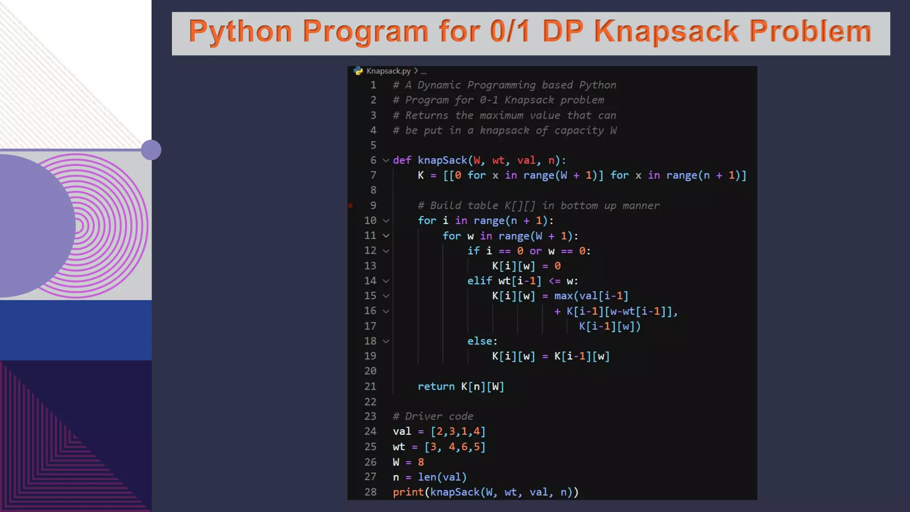Click comment '# Returns the maximum value that can'

pyautogui.click(x=504, y=115)
